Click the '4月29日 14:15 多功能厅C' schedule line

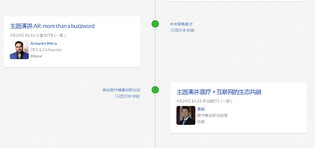pyautogui.click(x=204, y=101)
